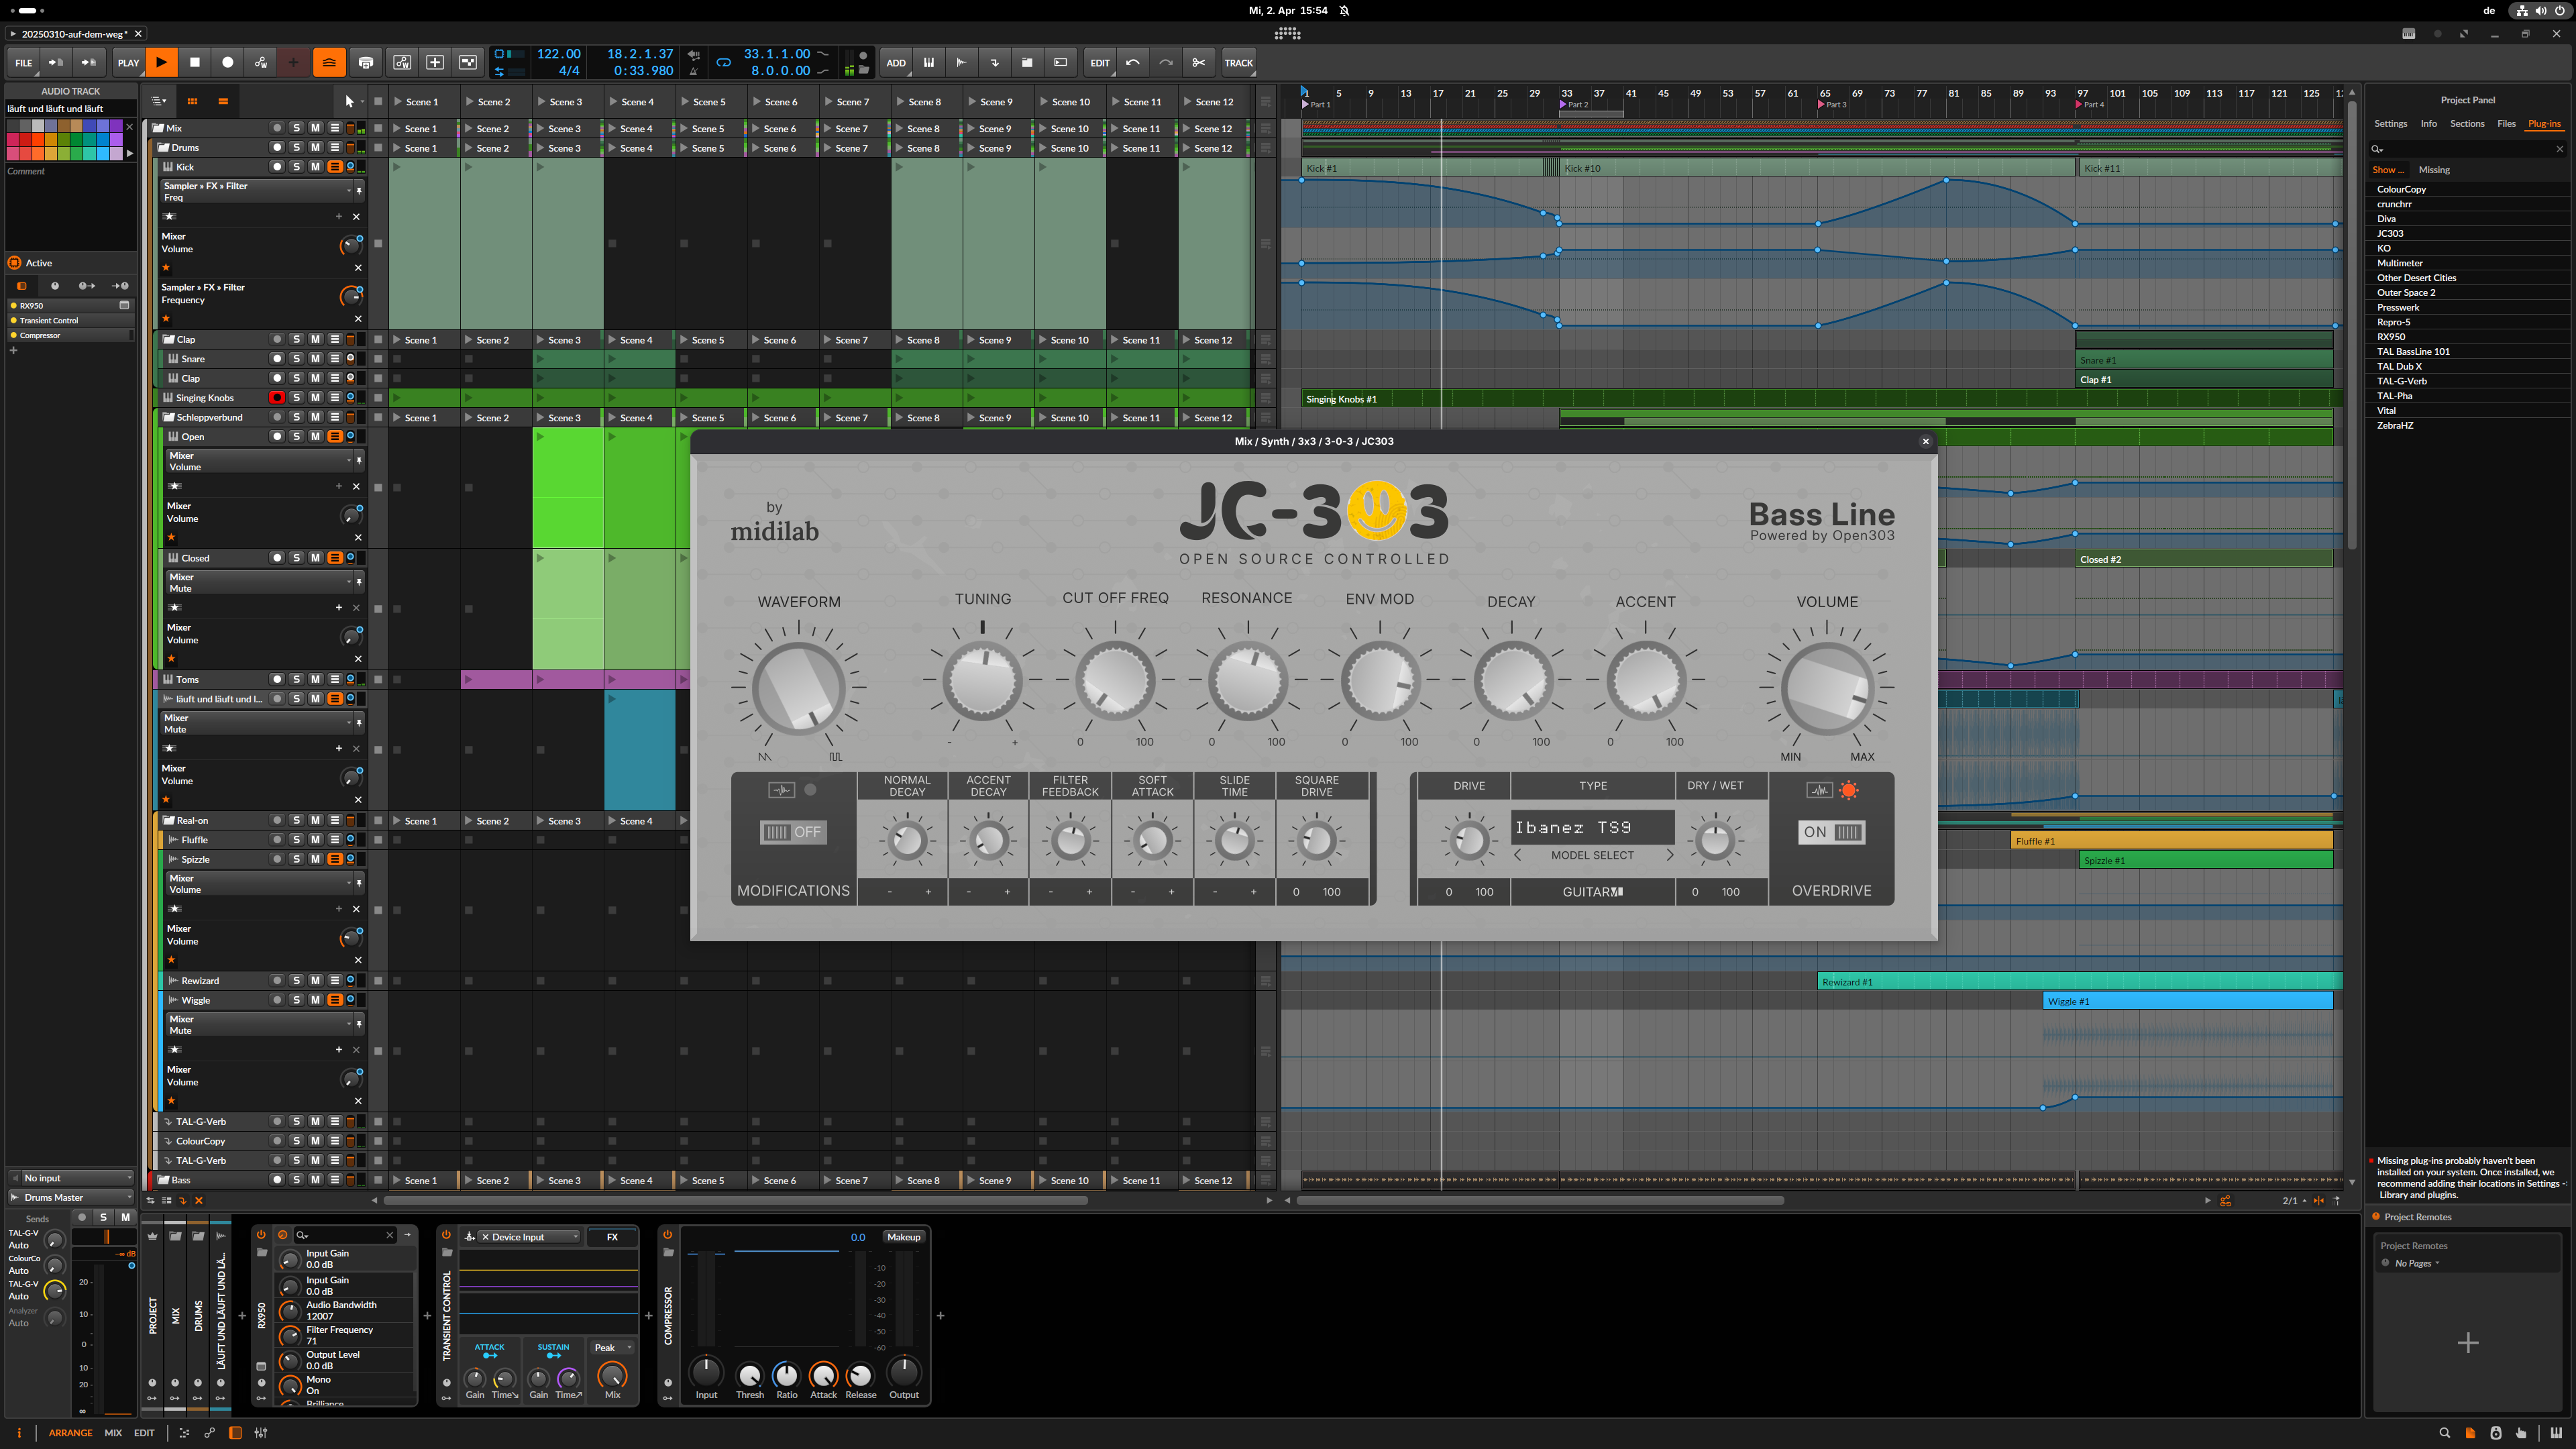Click the scissors cut icon
This screenshot has width=2576, height=1449.
(x=1199, y=62)
